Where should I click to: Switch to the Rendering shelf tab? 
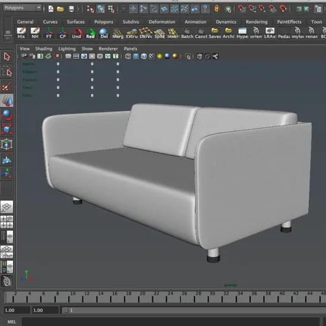[x=257, y=22]
